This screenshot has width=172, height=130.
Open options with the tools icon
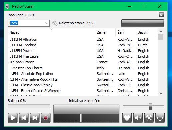(149, 118)
